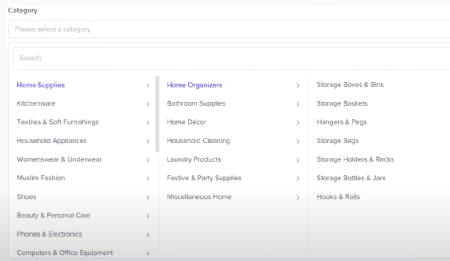Select Computers & Office Equipment category

(x=65, y=253)
